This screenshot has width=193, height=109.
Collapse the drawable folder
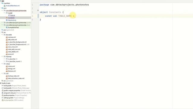click(2, 35)
